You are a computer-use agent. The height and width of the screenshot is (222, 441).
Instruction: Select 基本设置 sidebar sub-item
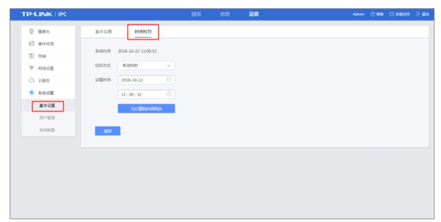pos(47,105)
